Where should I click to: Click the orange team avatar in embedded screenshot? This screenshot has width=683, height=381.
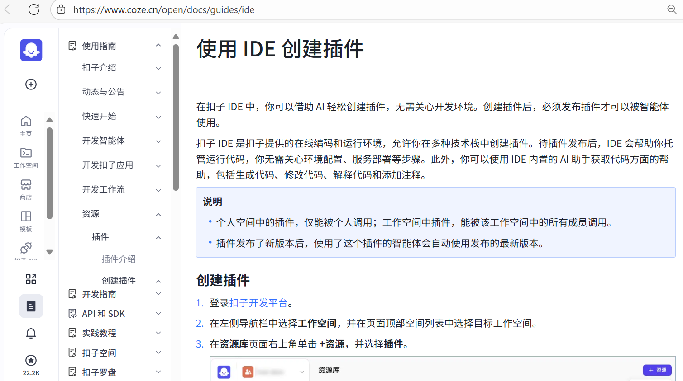[x=248, y=372]
